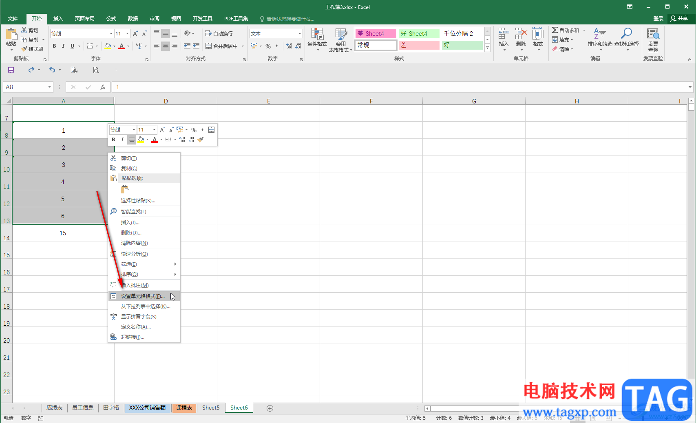The image size is (696, 423).
Task: Expand the cell styles gallery
Action: (x=487, y=48)
